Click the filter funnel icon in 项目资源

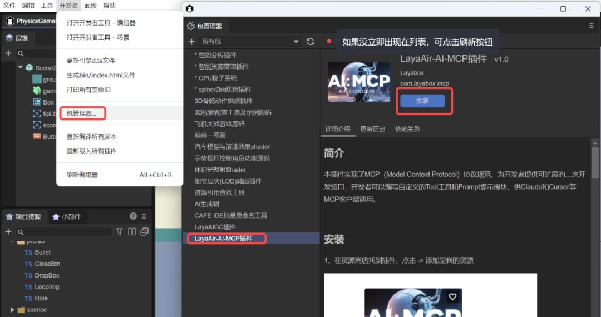[x=120, y=231]
